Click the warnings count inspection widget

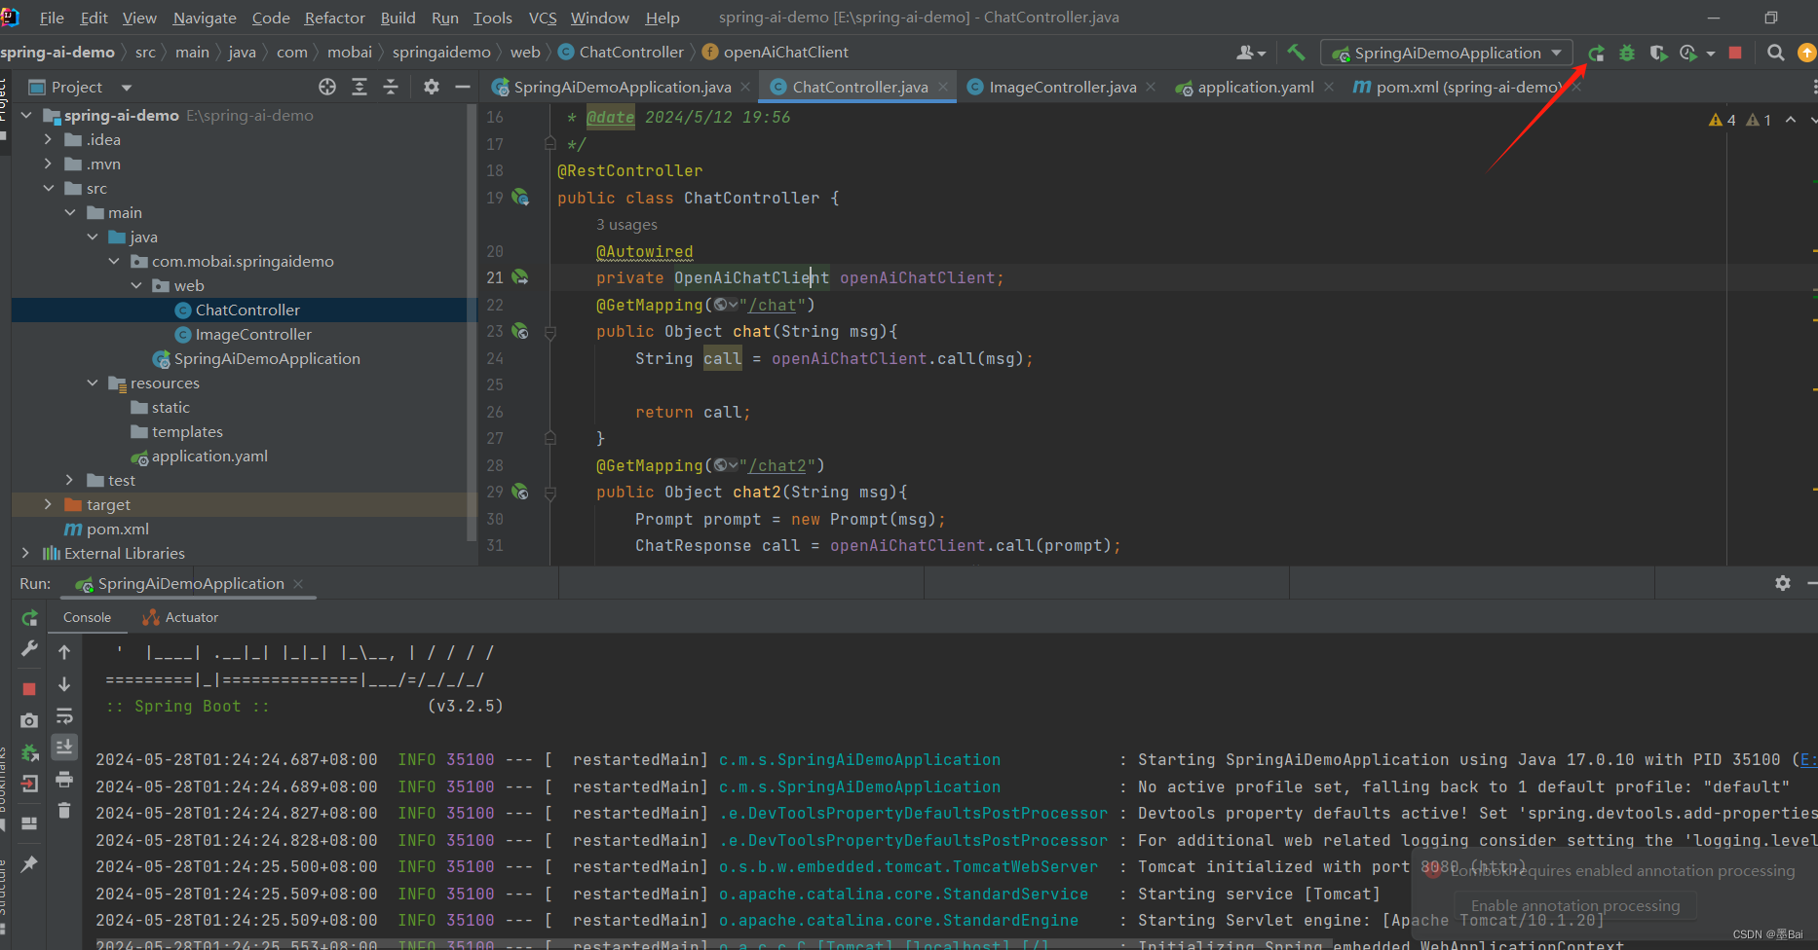click(x=1740, y=120)
